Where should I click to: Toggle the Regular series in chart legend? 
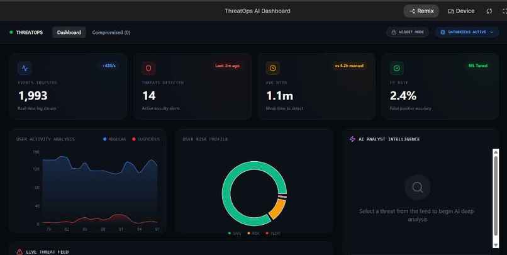point(114,139)
